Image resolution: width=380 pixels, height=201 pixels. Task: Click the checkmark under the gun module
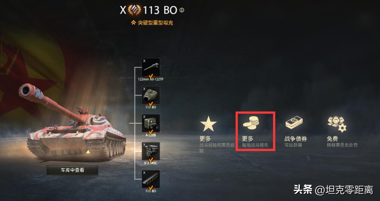pos(151,76)
